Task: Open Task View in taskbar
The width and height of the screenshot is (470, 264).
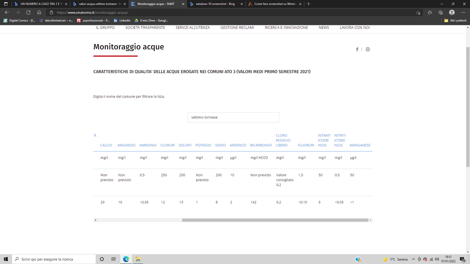Action: click(113, 259)
